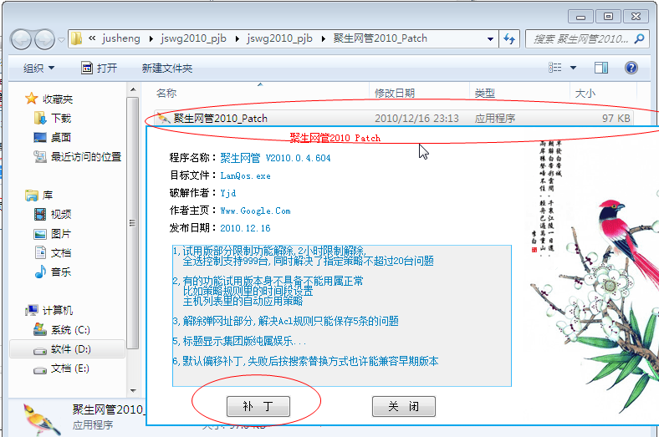Sort files by 大小 column
This screenshot has height=437, width=659.
(x=585, y=94)
